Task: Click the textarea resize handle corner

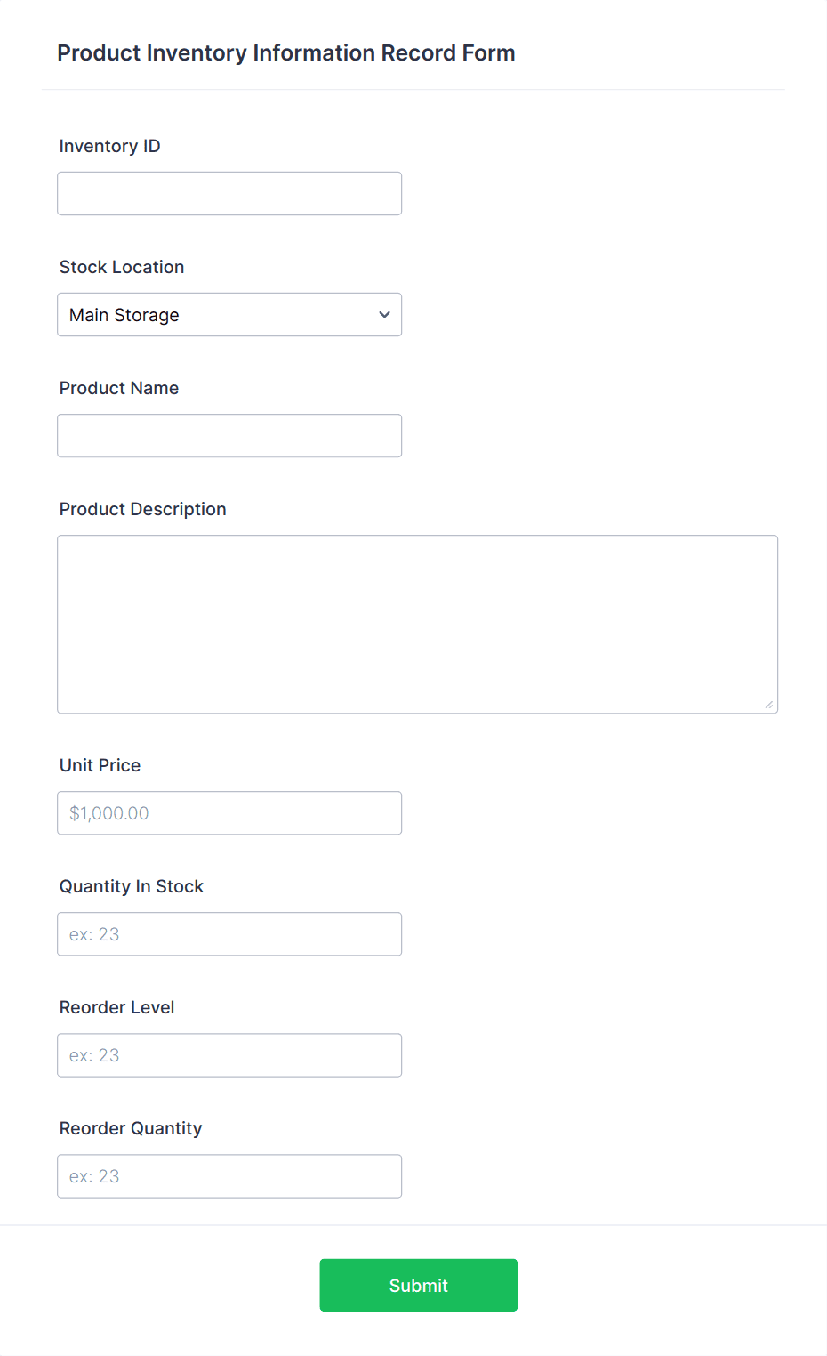Action: tap(769, 706)
